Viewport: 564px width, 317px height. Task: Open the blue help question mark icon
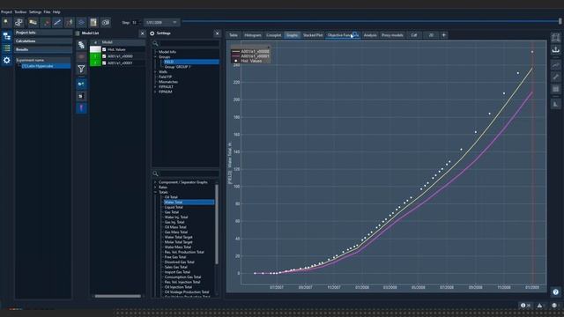point(556,291)
